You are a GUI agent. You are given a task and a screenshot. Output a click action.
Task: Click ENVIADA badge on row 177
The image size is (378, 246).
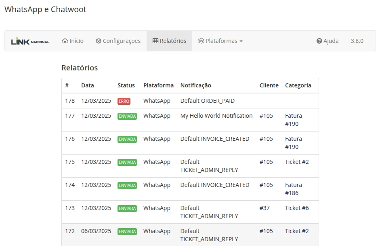(x=127, y=116)
